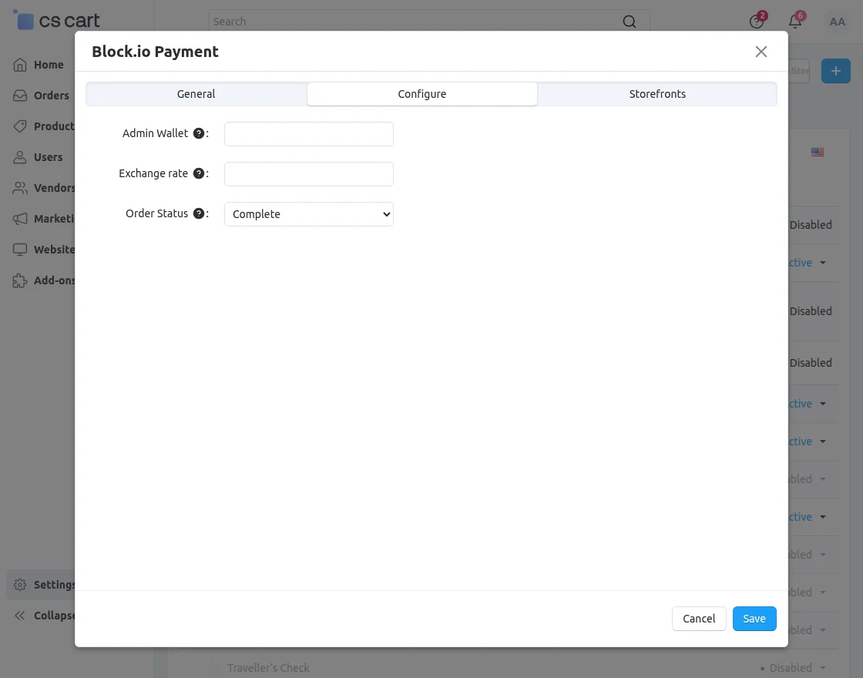The width and height of the screenshot is (863, 678).
Task: Open the quick-start clock icon with badge
Action: click(x=757, y=21)
